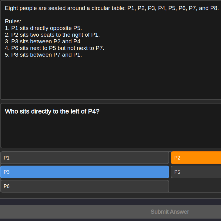Select P5 as the answer
Screen dimensions: 221x221
196,172
